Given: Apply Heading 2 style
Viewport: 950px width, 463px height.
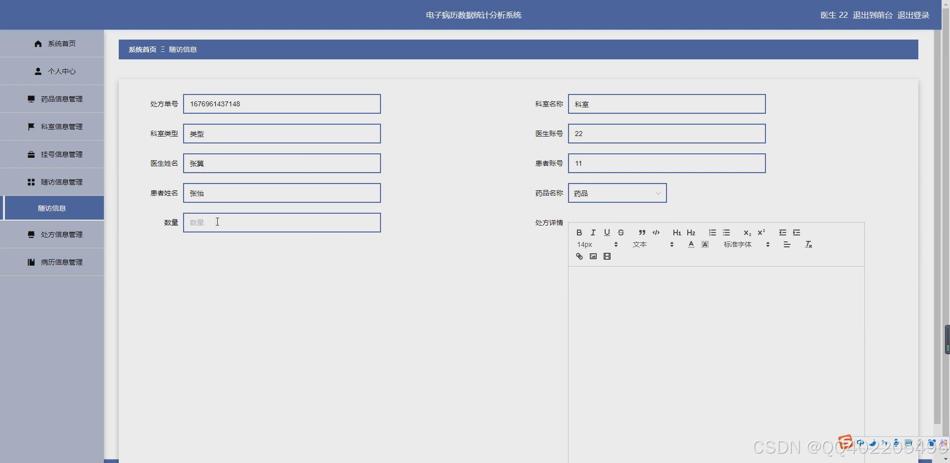Looking at the screenshot, I should [691, 232].
